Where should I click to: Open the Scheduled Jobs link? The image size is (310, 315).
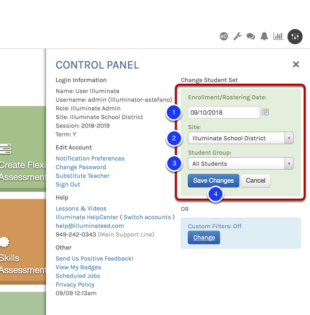(x=78, y=276)
